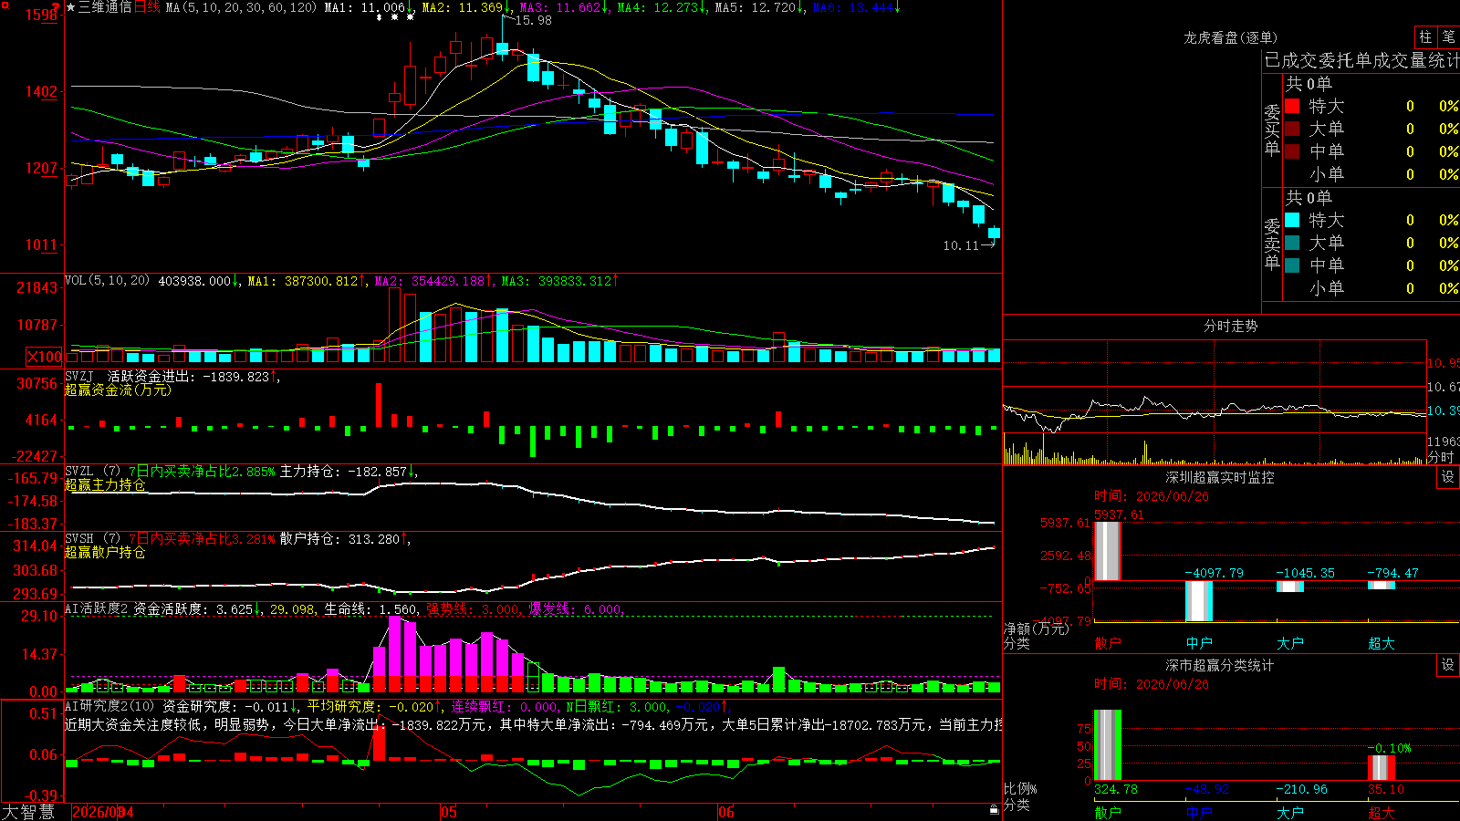Click the 超赢资金流(万元) label
Screen dimensions: 1460x821
click(118, 390)
